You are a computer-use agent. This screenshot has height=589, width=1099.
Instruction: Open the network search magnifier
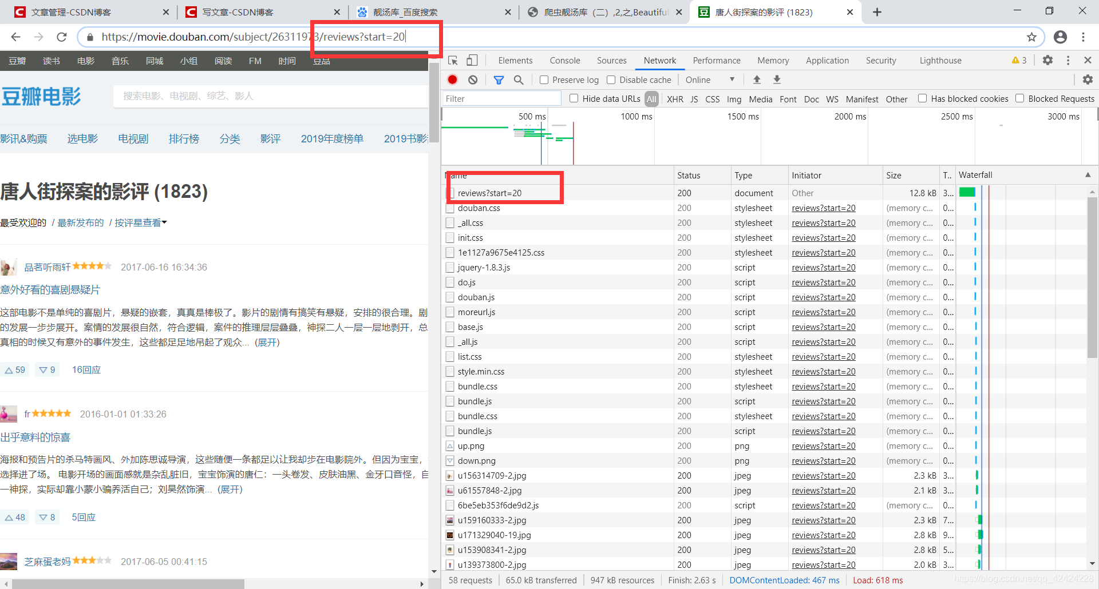[x=519, y=80]
